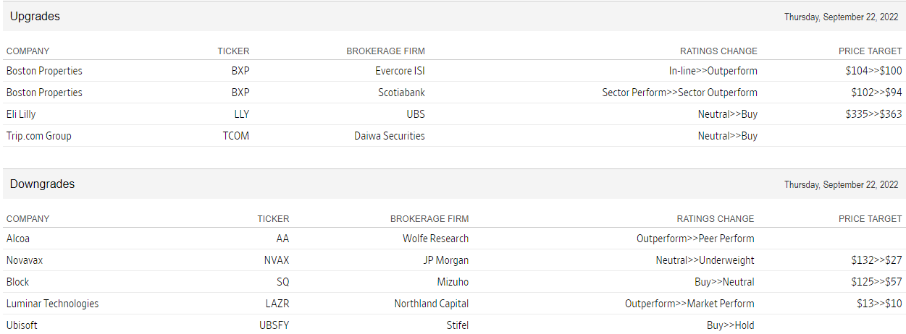Click the NVAX ticker symbol
Screen dimensions: 906x334
pos(277,260)
